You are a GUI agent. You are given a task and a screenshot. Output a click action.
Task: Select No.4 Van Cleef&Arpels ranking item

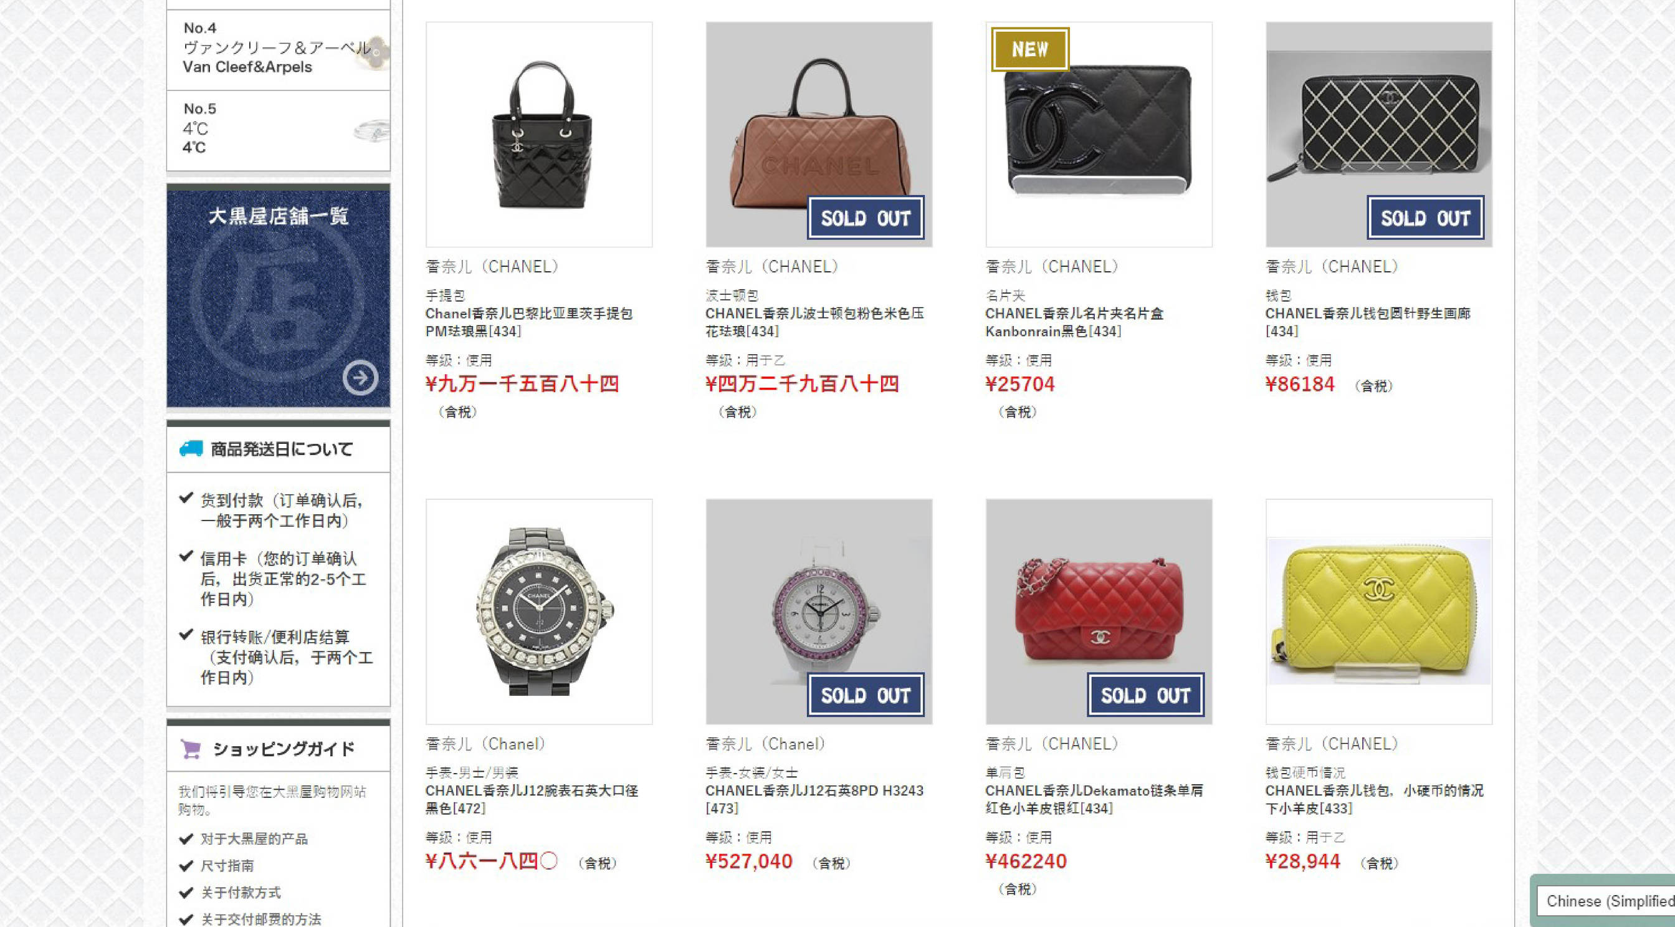coord(279,49)
